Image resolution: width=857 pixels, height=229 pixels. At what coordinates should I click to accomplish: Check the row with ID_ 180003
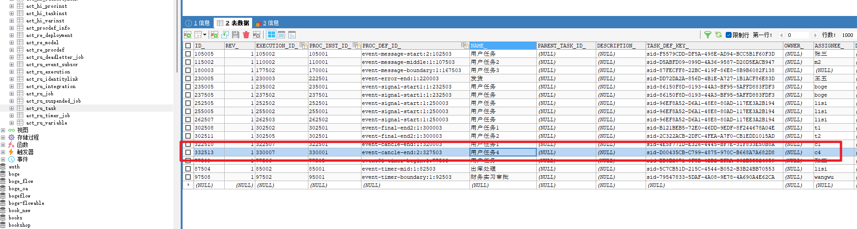point(188,70)
